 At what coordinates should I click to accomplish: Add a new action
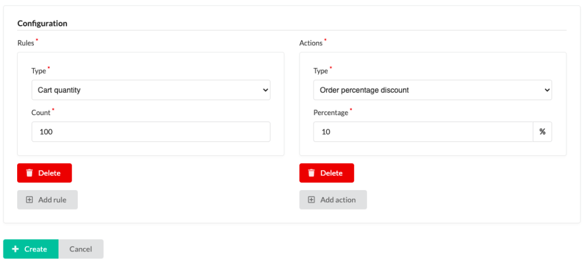coord(333,200)
